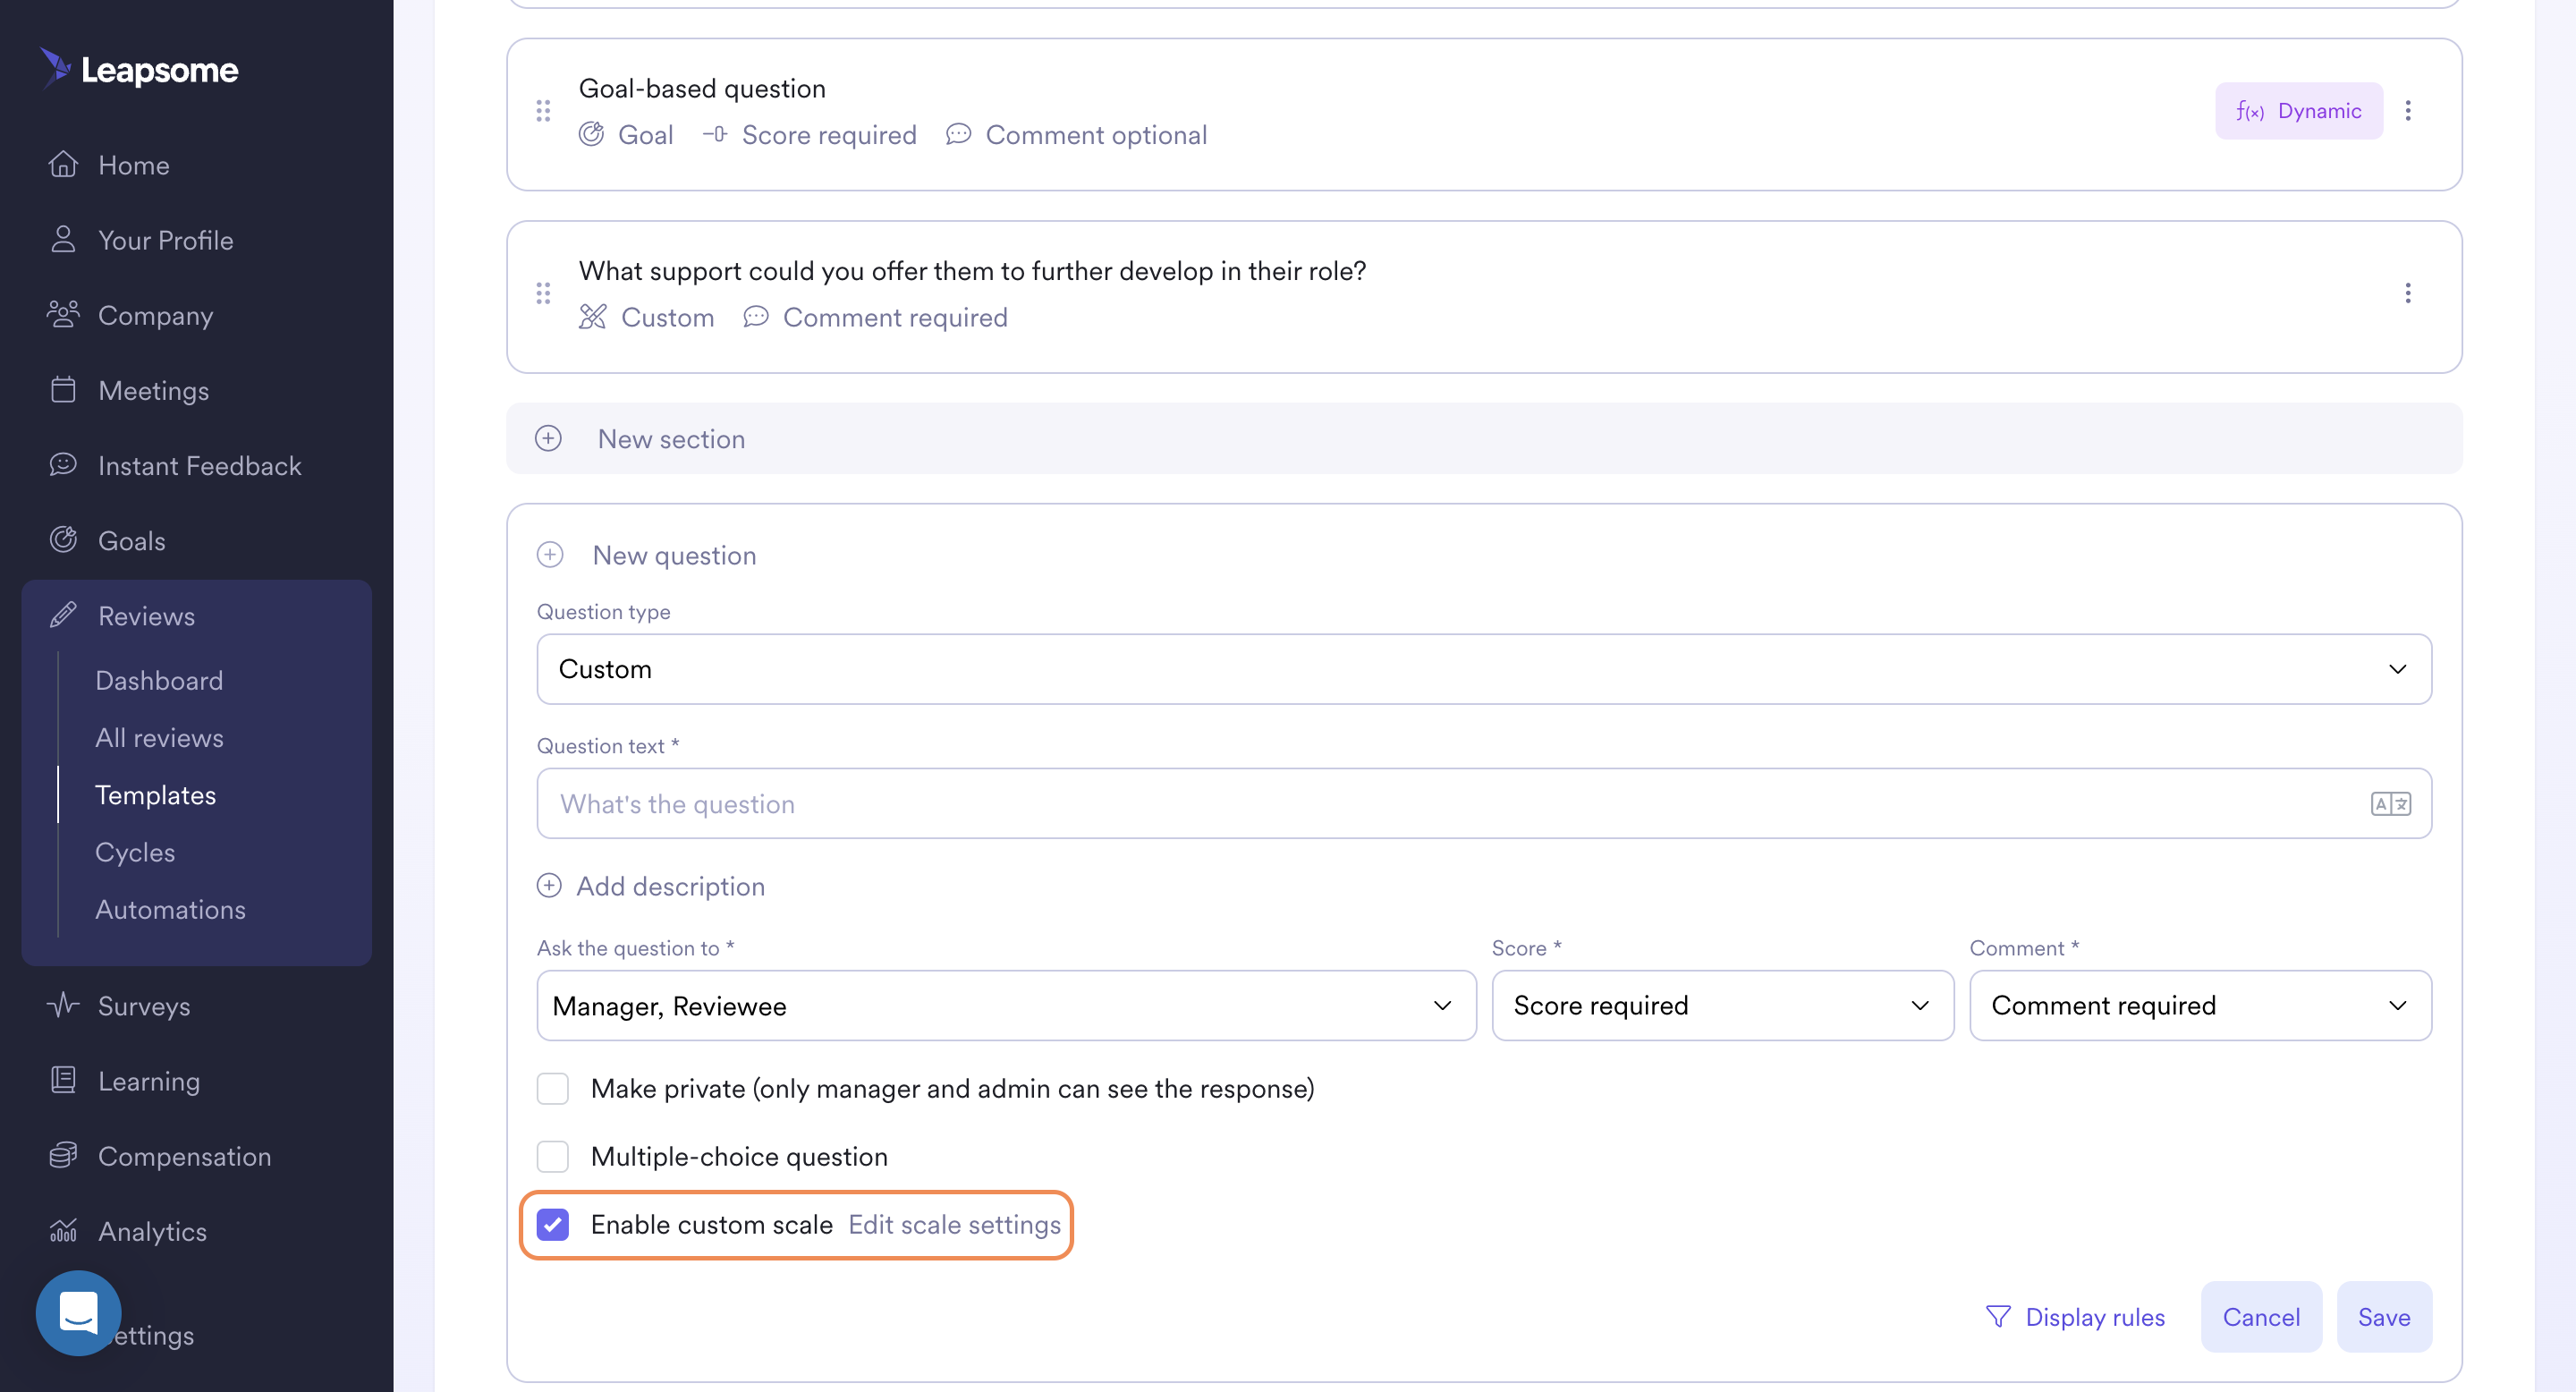This screenshot has width=2576, height=1392.
Task: Click the f(x) icon in the Dynamic badge
Action: [x=2250, y=111]
